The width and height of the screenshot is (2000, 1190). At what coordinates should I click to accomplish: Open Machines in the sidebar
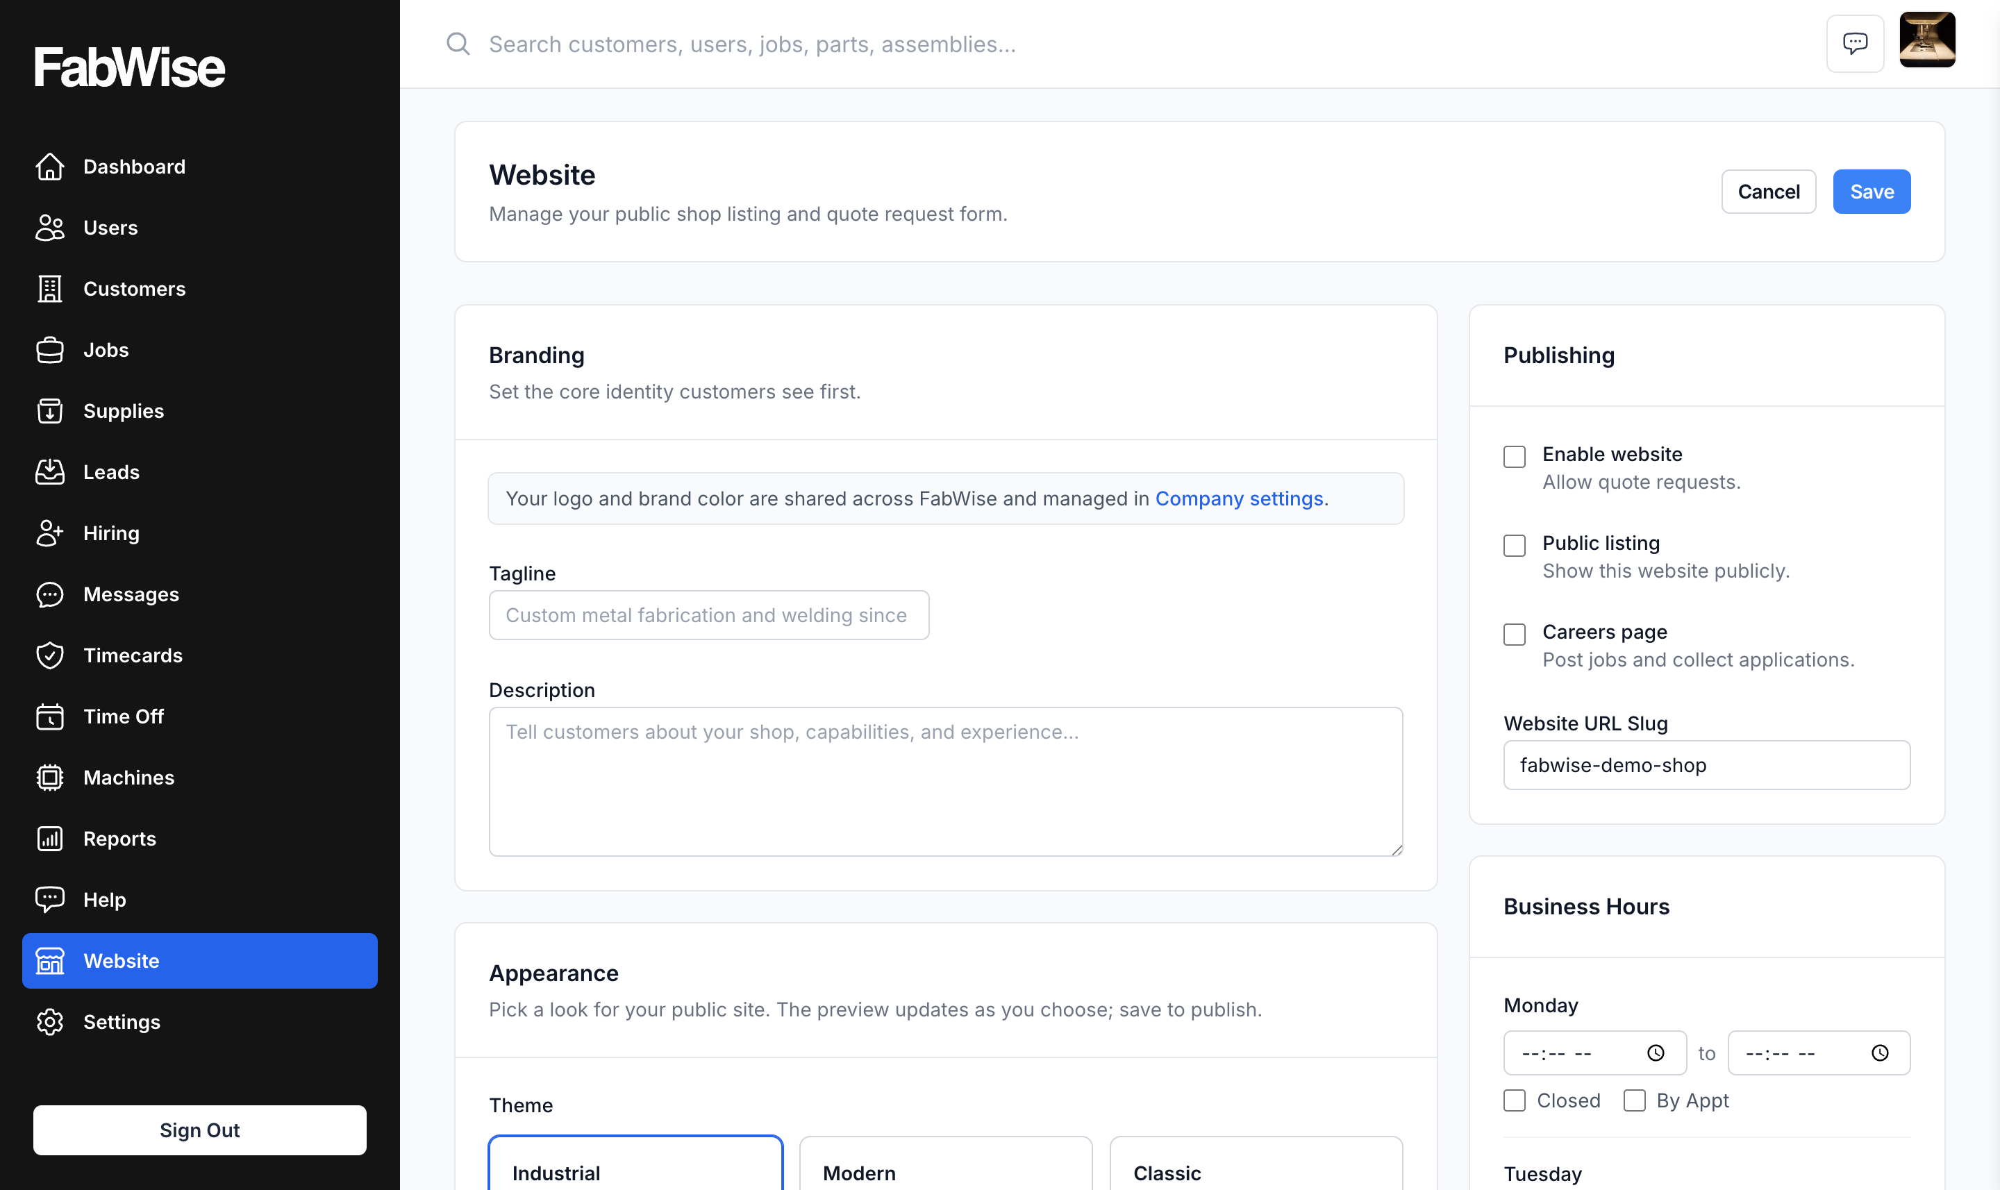click(200, 778)
